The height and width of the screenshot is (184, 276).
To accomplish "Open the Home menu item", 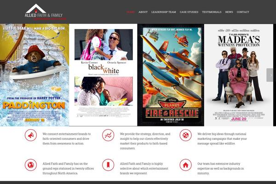I will point(131,12).
